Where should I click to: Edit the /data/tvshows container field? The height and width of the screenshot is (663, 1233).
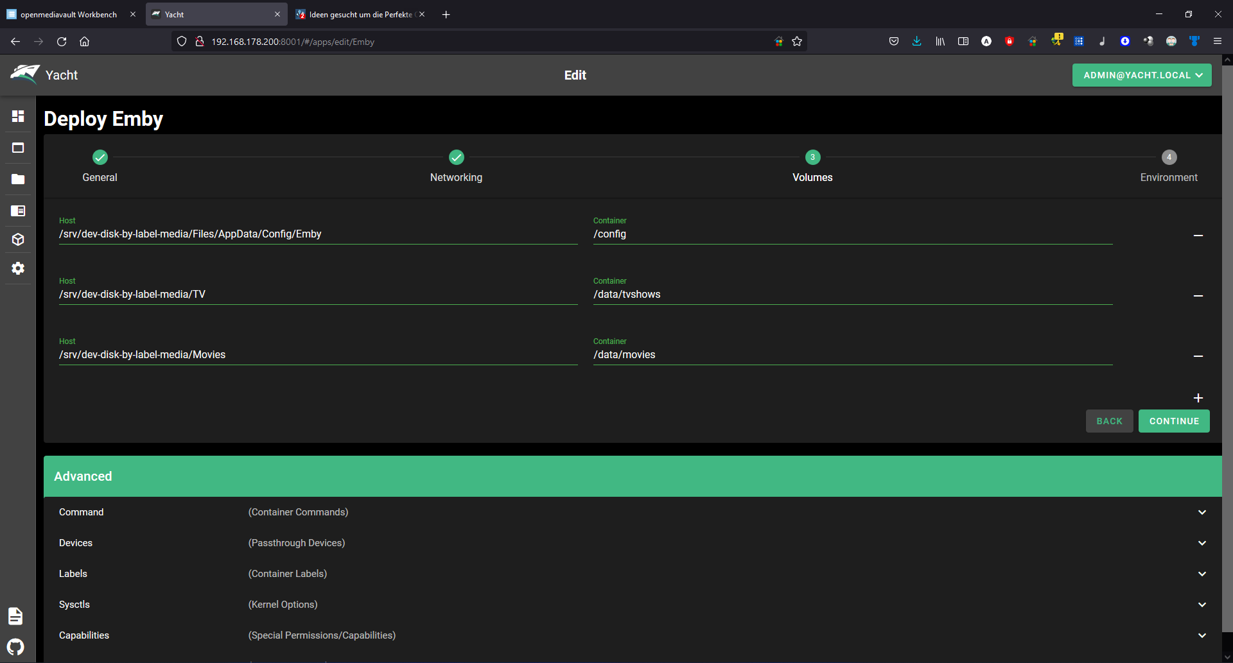[x=853, y=294]
